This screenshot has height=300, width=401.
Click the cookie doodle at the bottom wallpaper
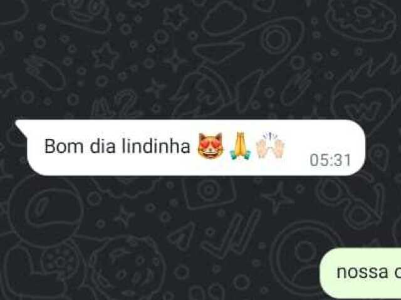(x=127, y=268)
